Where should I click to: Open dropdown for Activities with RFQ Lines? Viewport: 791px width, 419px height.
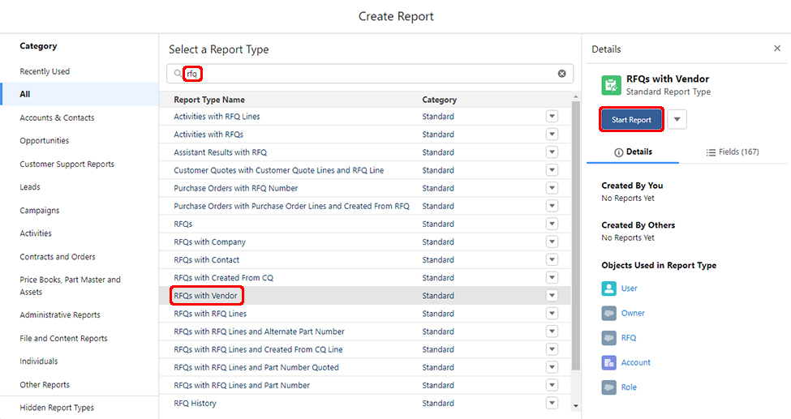(552, 117)
